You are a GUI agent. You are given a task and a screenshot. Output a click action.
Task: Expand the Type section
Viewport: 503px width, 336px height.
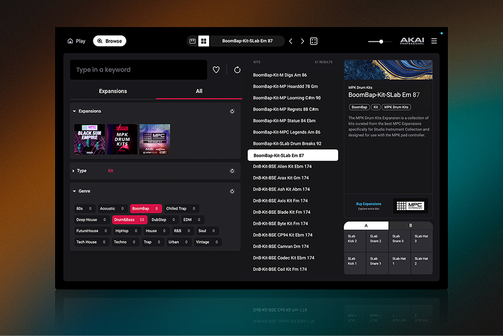point(74,171)
